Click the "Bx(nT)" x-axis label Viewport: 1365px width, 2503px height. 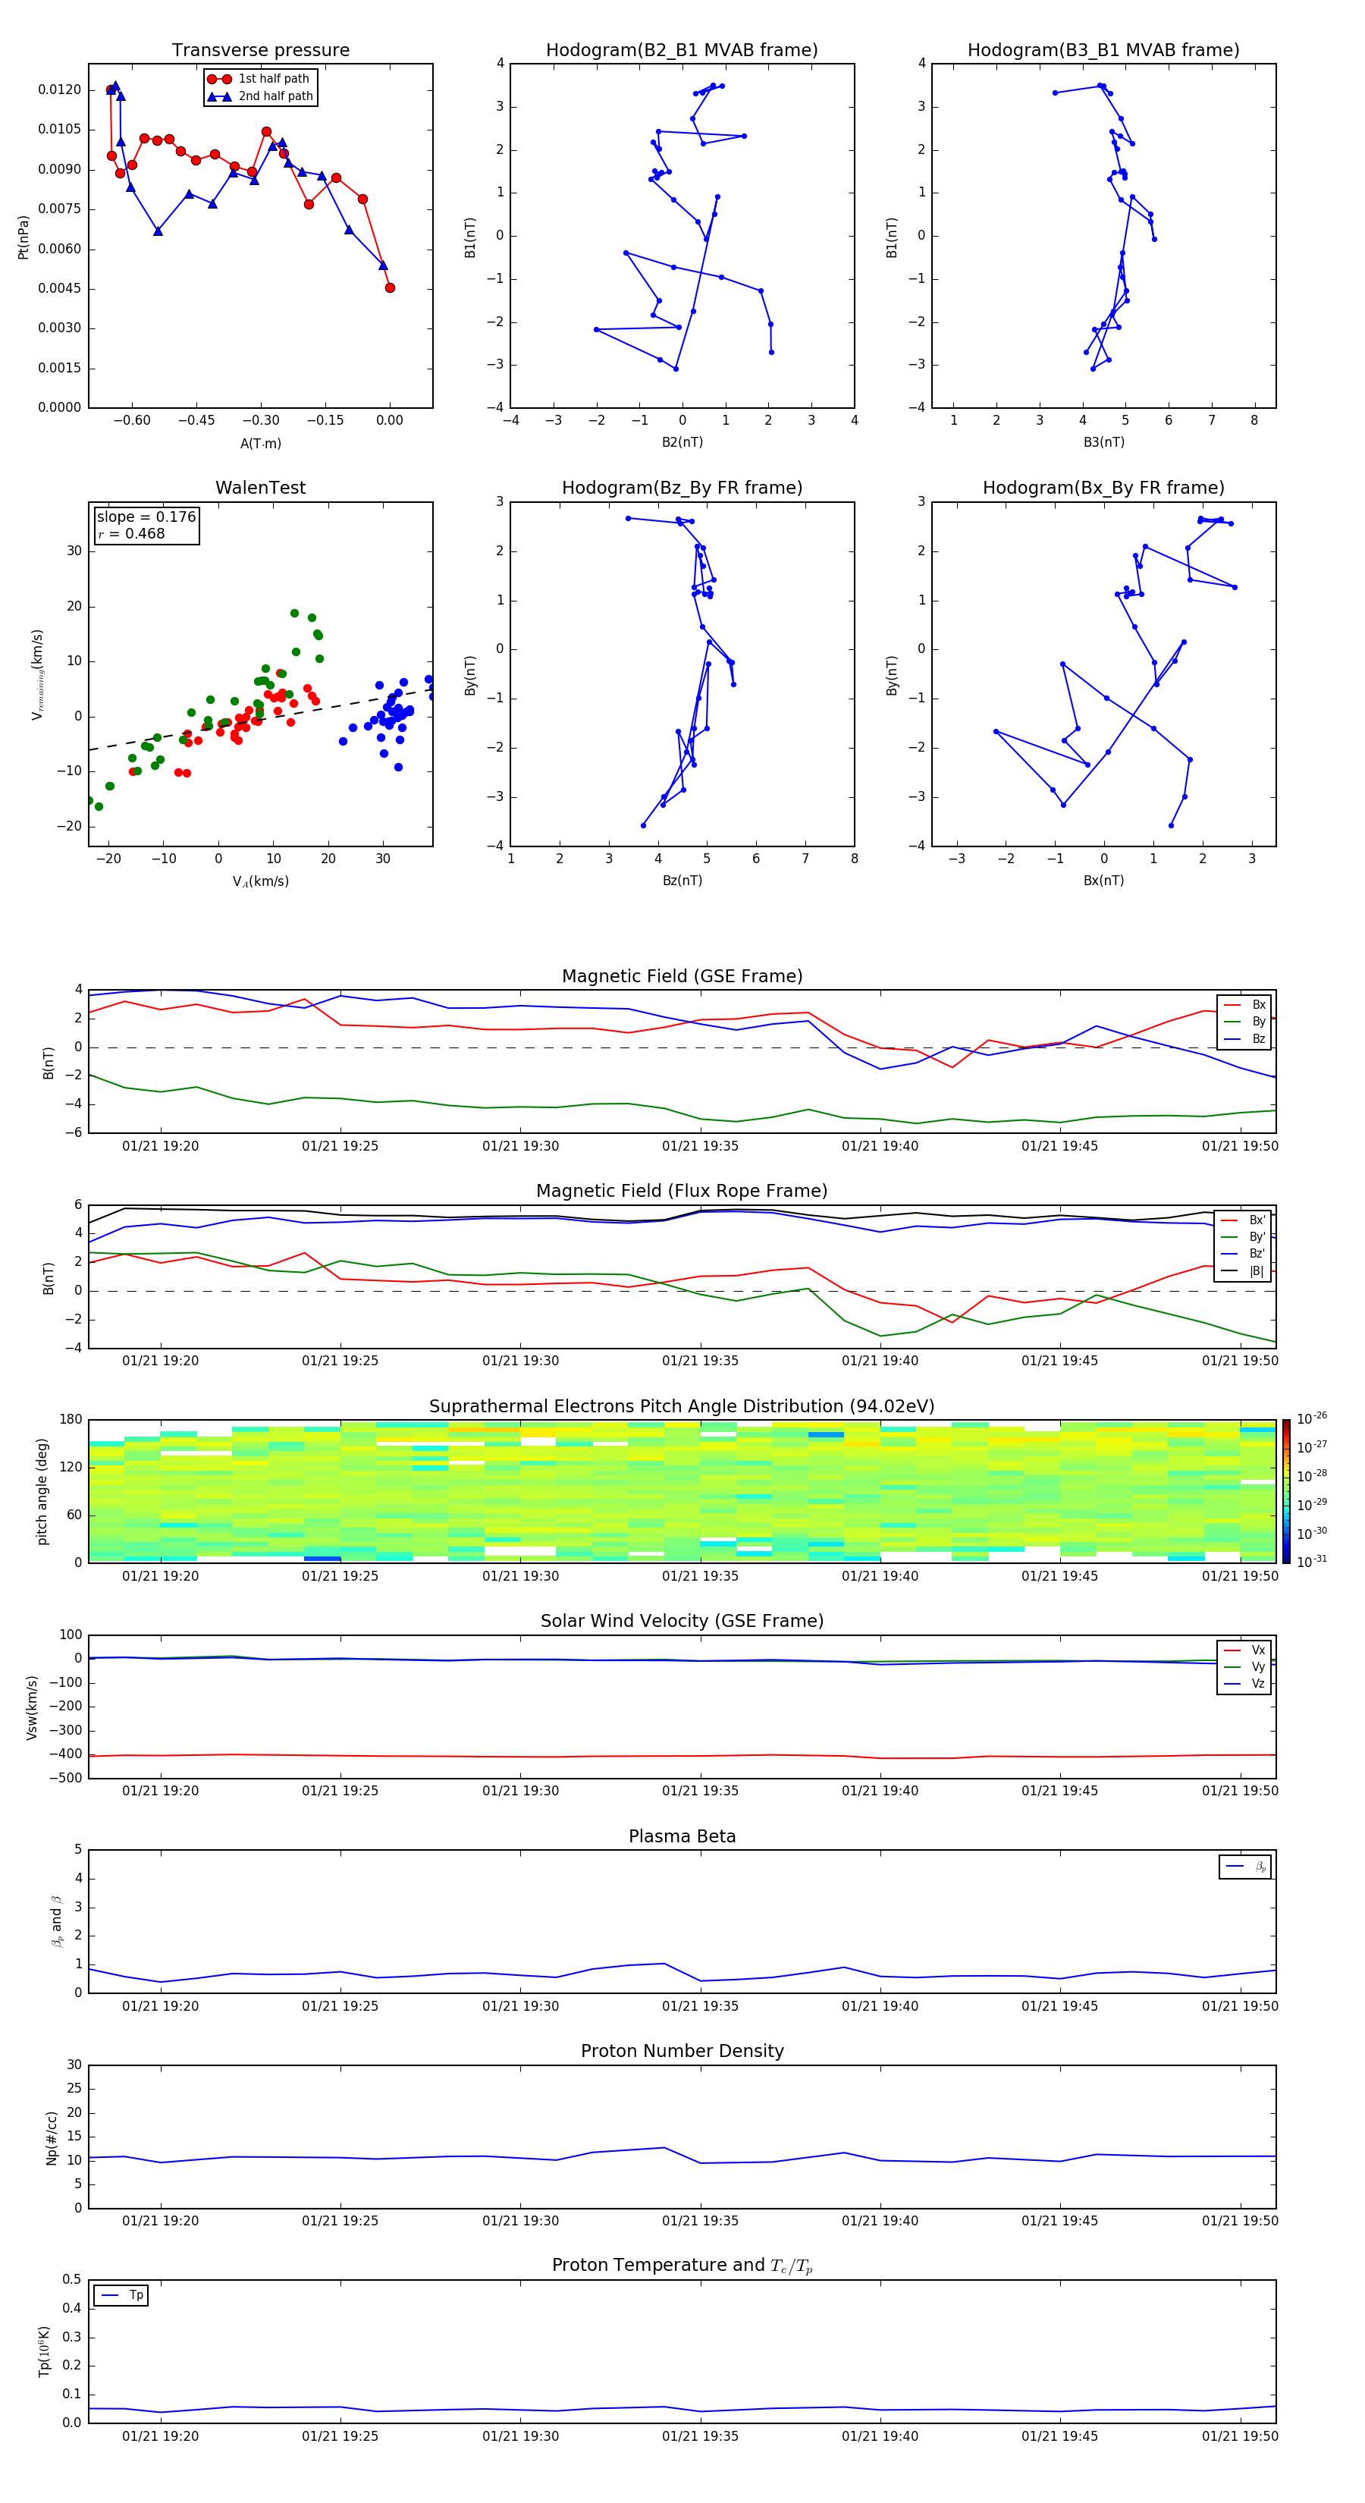click(x=1103, y=881)
